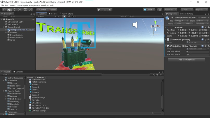Click the Scene view search field

(x=145, y=16)
